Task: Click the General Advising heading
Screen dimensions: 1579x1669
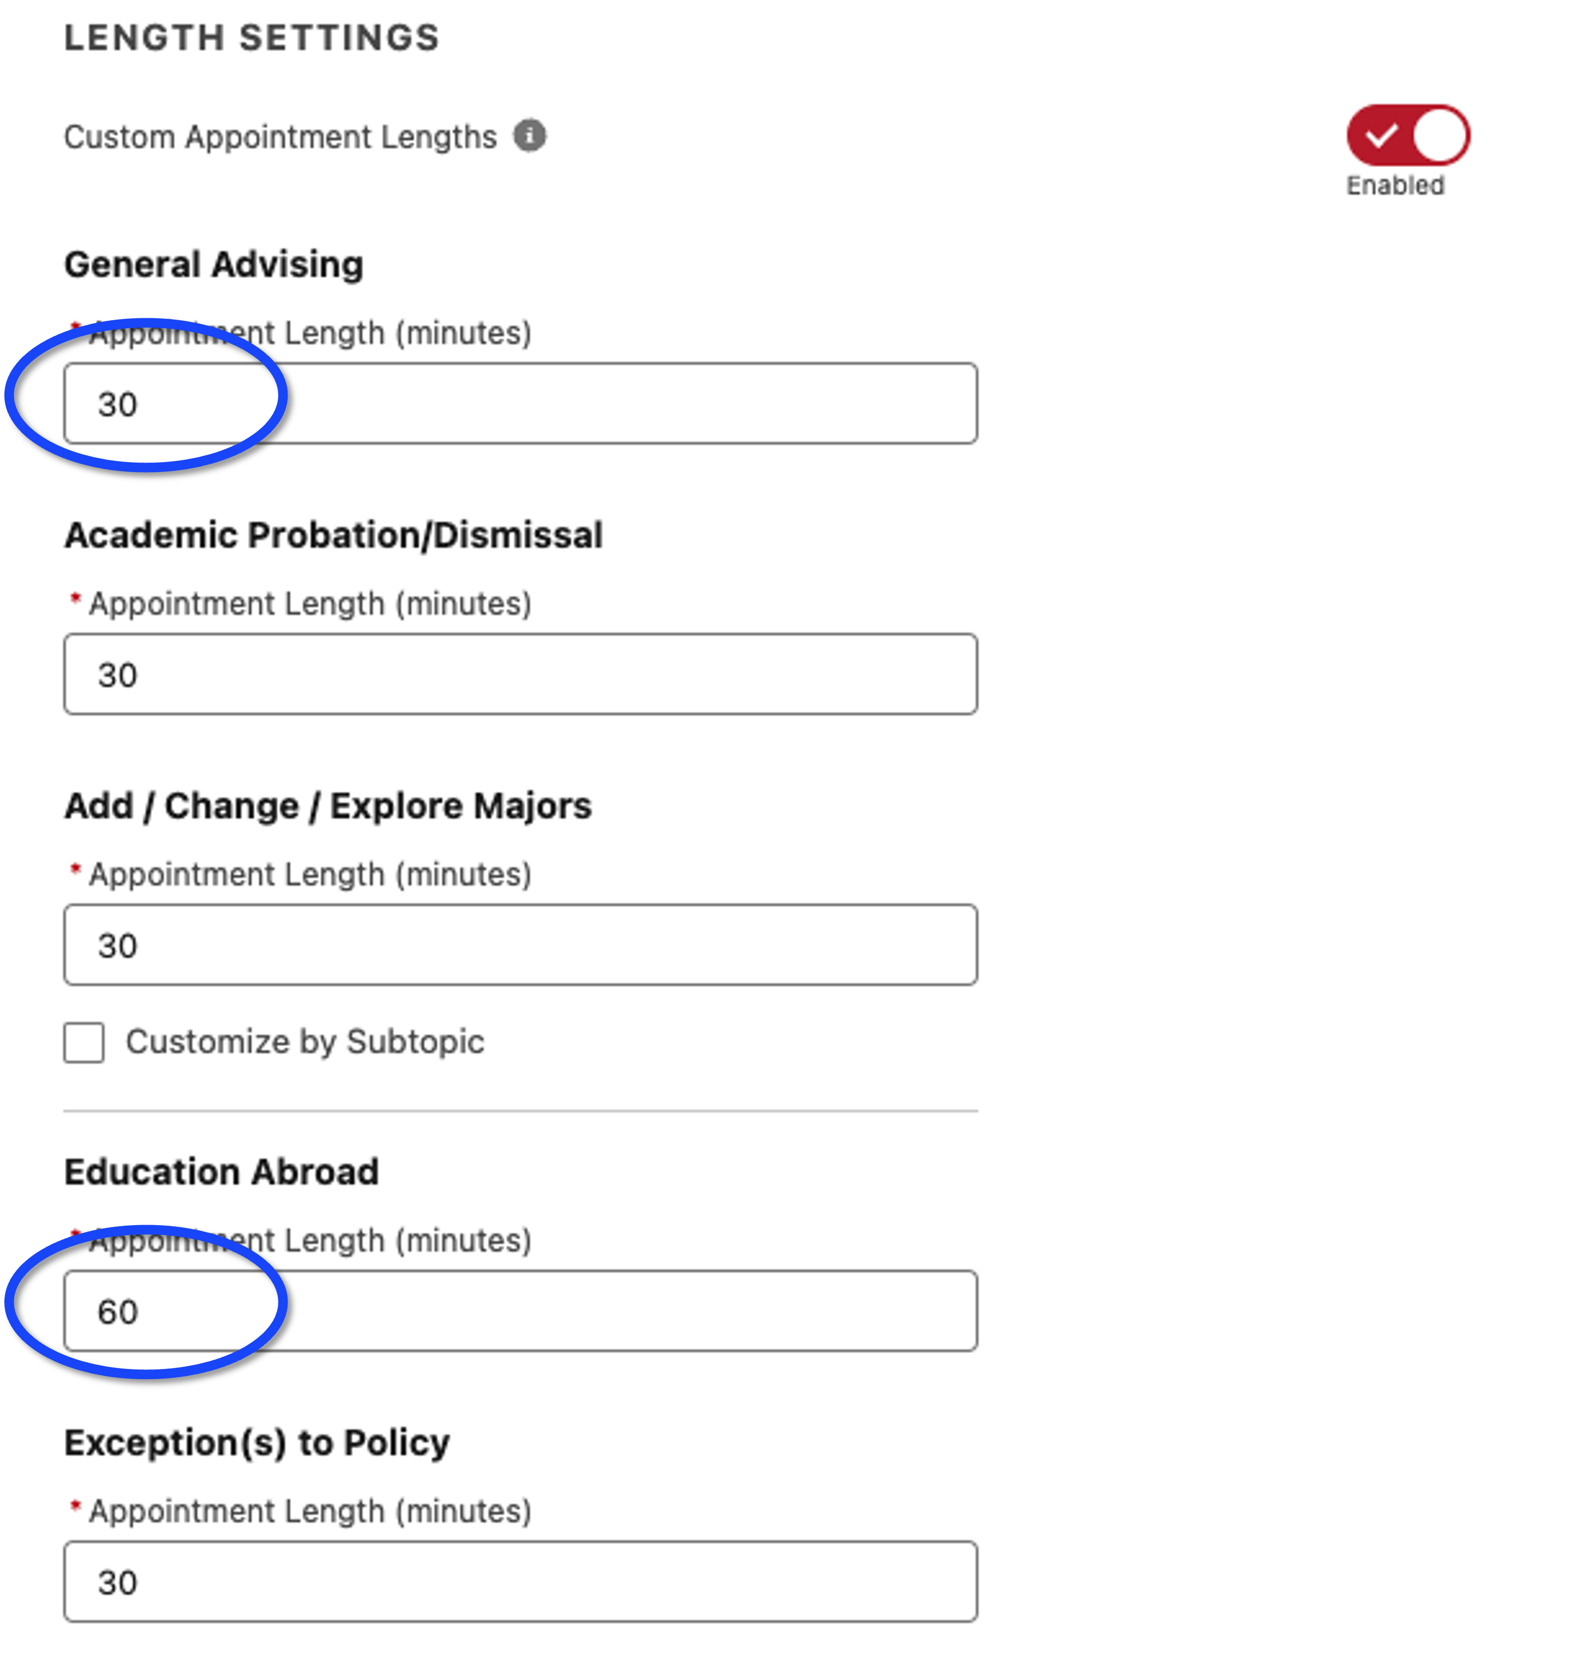Action: pos(214,264)
